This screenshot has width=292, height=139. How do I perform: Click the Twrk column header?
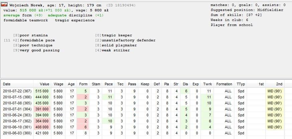[207, 84]
